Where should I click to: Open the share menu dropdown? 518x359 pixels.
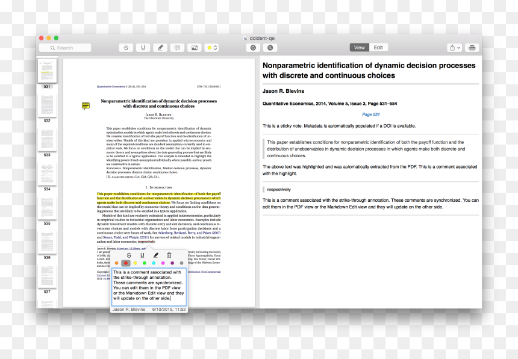pyautogui.click(x=455, y=48)
